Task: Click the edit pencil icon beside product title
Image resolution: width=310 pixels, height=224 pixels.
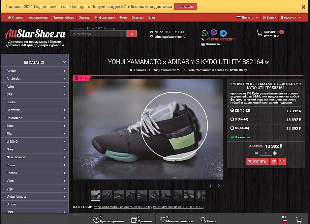Action: pos(267,62)
